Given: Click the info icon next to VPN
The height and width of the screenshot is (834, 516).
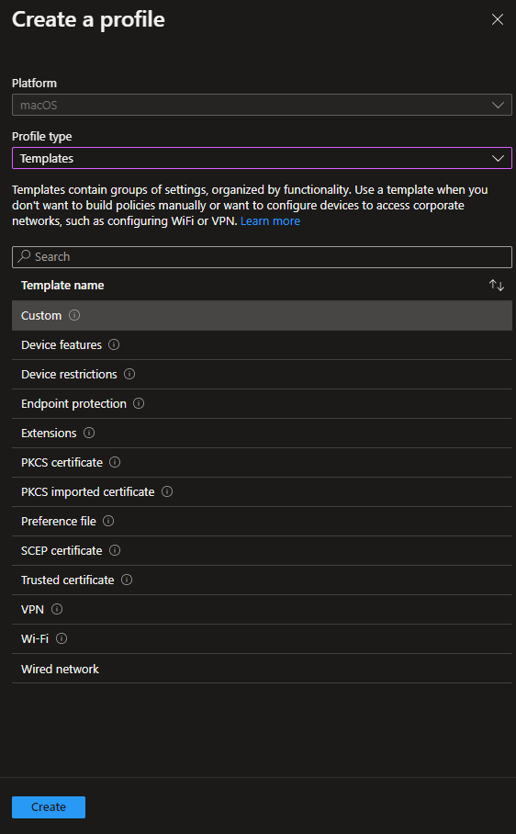Looking at the screenshot, I should click(57, 609).
